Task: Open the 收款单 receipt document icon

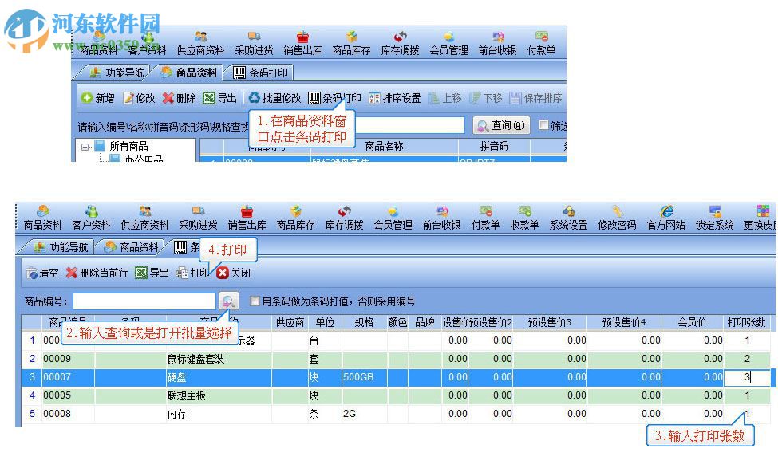Action: point(524,215)
